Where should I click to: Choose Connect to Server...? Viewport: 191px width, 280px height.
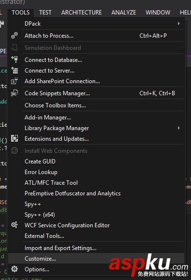click(x=96, y=71)
